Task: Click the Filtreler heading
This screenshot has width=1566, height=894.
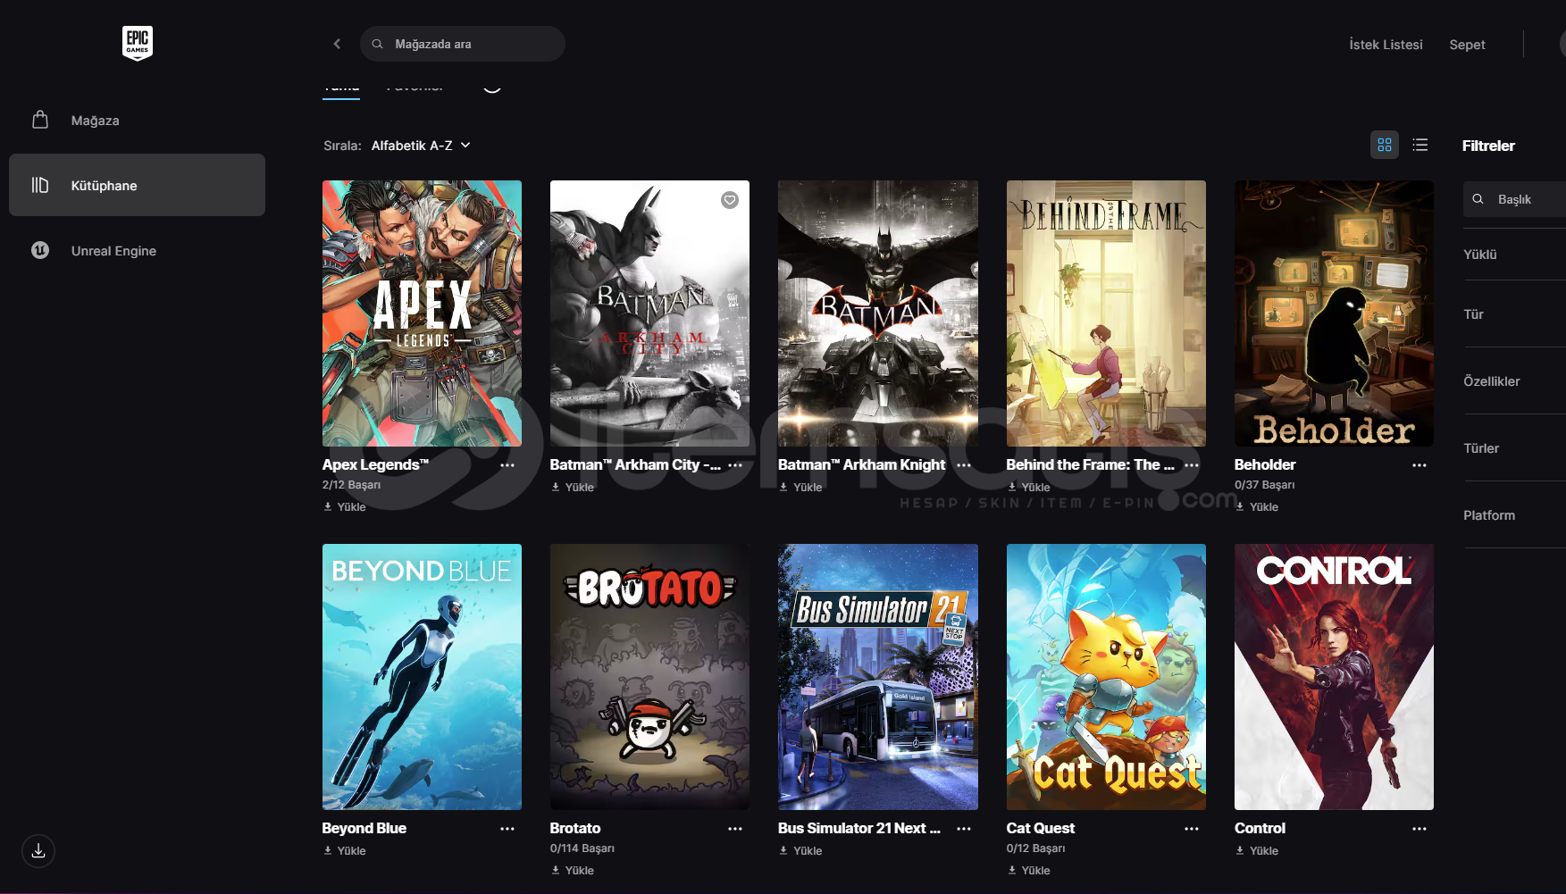Action: [x=1488, y=146]
